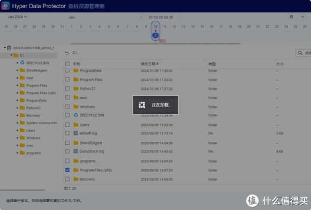This screenshot has height=210, width=311.
Task: Sort by 类型 column header
Action: click(212, 64)
